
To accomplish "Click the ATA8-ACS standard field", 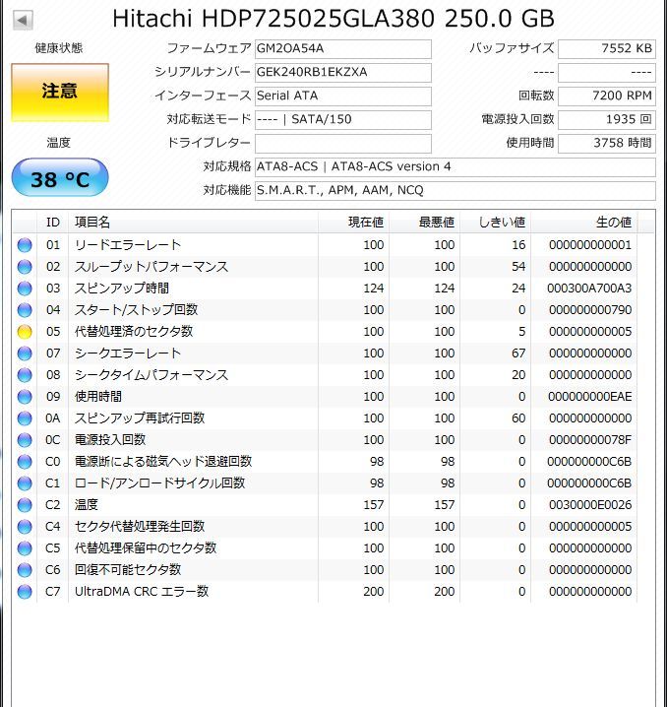I will point(455,166).
